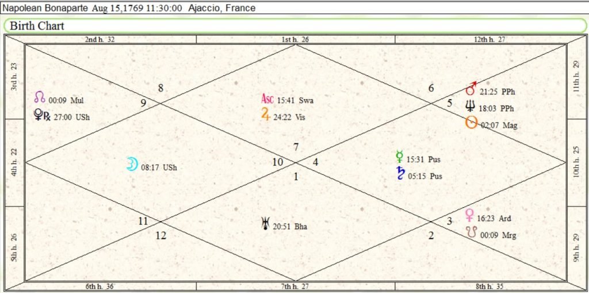This screenshot has width=589, height=293.
Task: Click the Saturn glyph at 05:15 Pus
Action: pos(400,173)
